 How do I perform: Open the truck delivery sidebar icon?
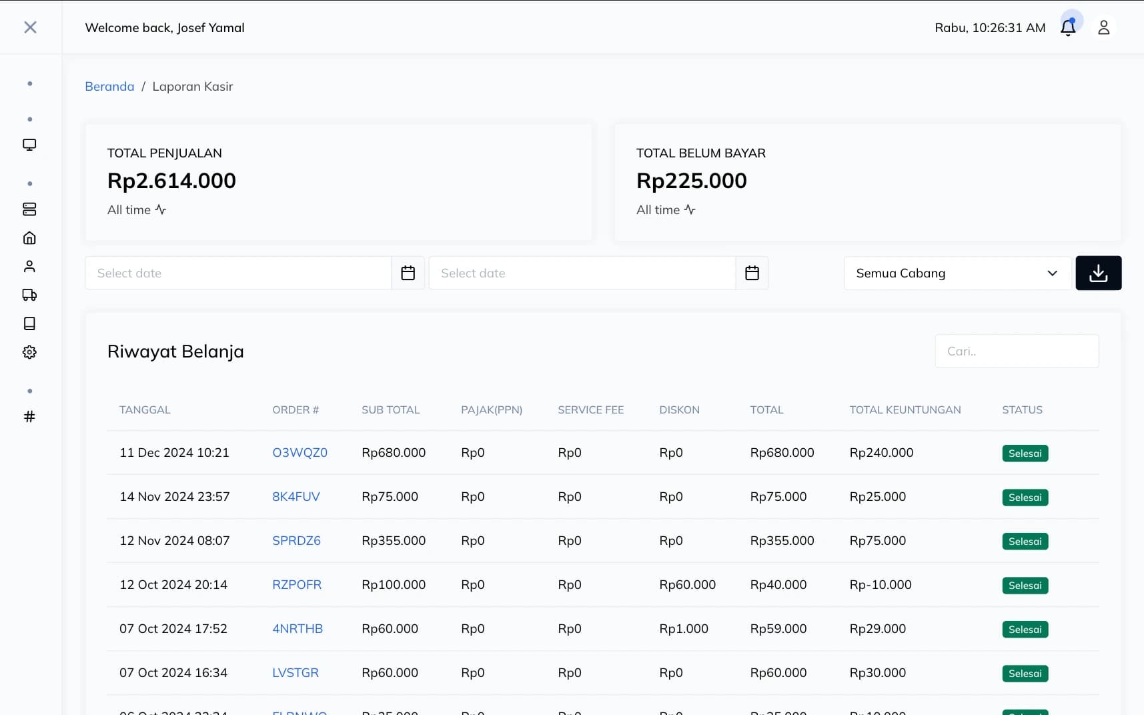(x=29, y=295)
